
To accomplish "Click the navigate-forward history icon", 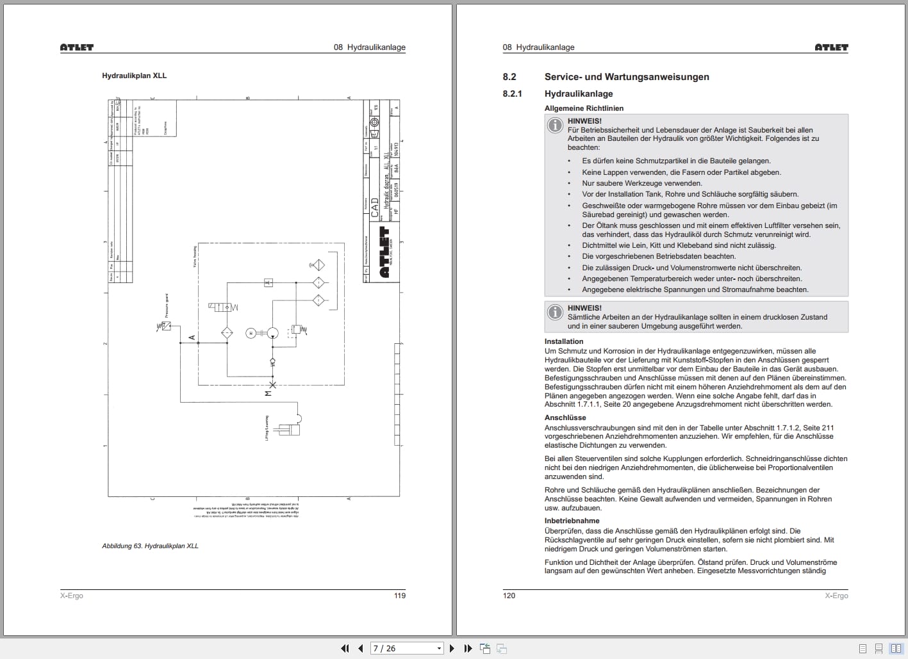I will 503,648.
